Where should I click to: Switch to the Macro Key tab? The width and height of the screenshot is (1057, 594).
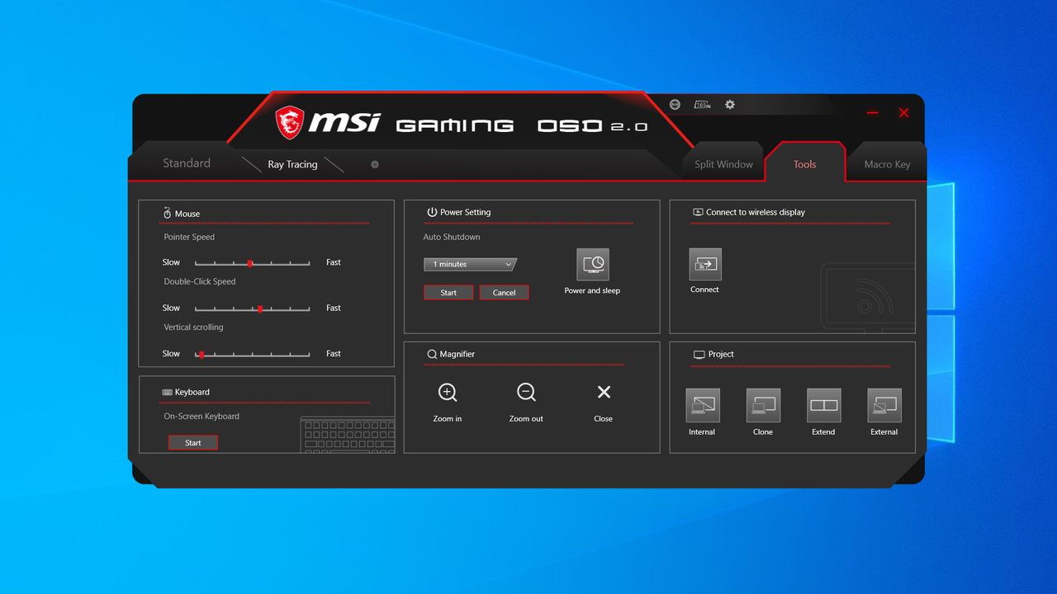[x=888, y=164]
